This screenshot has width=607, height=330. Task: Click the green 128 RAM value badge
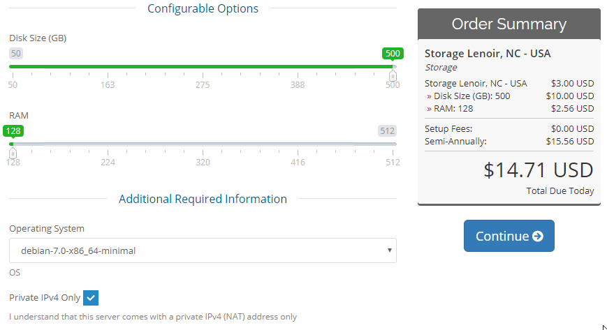point(13,130)
